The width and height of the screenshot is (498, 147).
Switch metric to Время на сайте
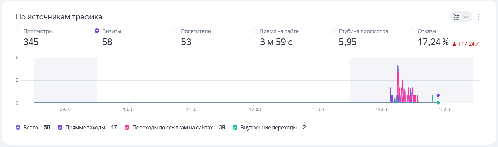[255, 31]
